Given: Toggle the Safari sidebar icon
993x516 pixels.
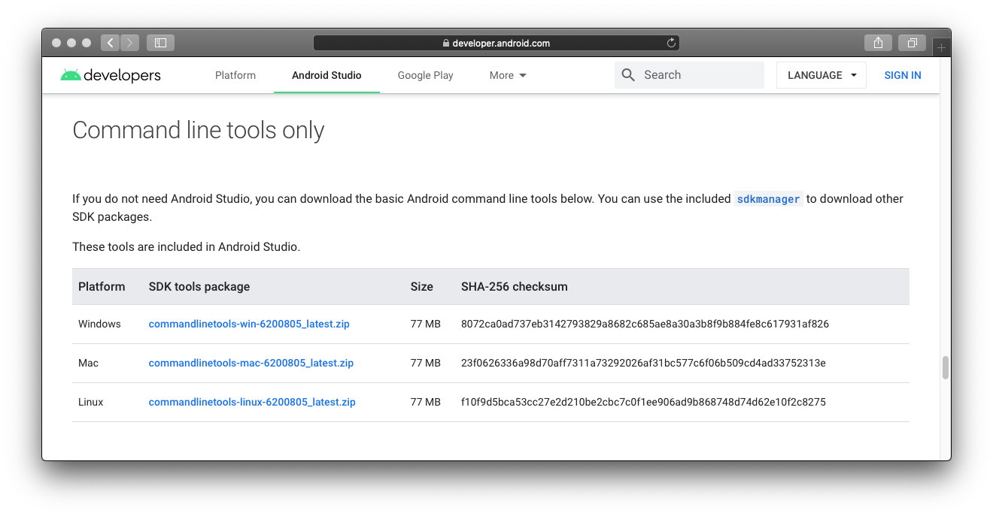Looking at the screenshot, I should point(160,43).
